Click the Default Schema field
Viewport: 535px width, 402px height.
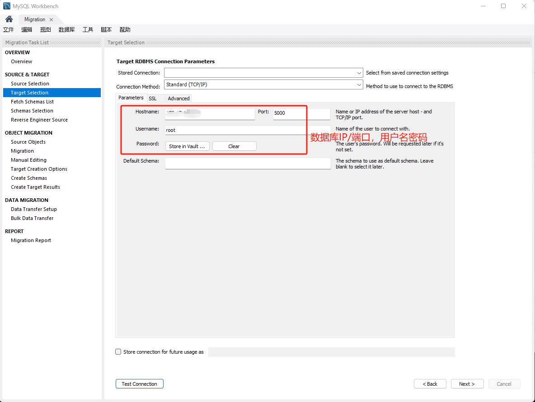click(x=248, y=163)
